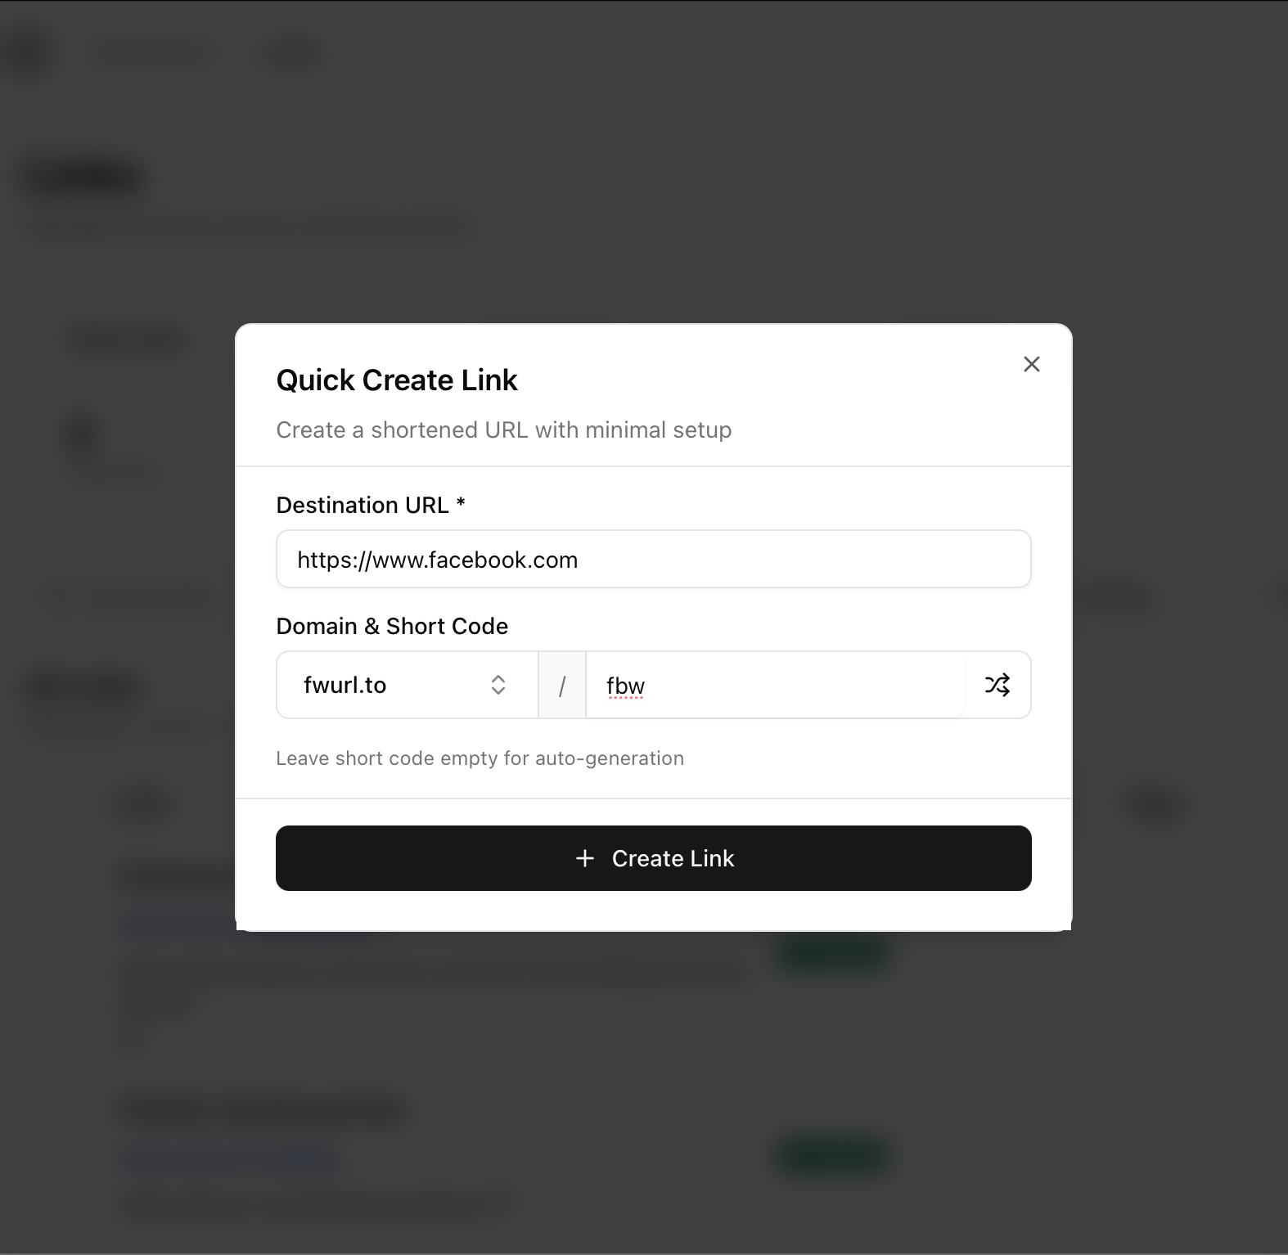The height and width of the screenshot is (1255, 1288).
Task: Click Create Link to save the shortened URL
Action: pos(653,858)
